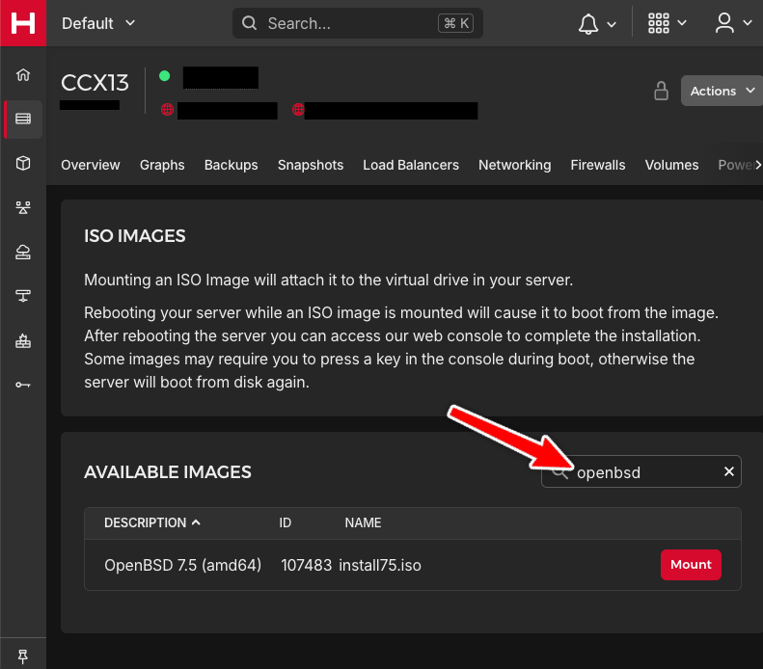Click the magnifier icon in top search
This screenshot has height=669, width=763.
249,23
